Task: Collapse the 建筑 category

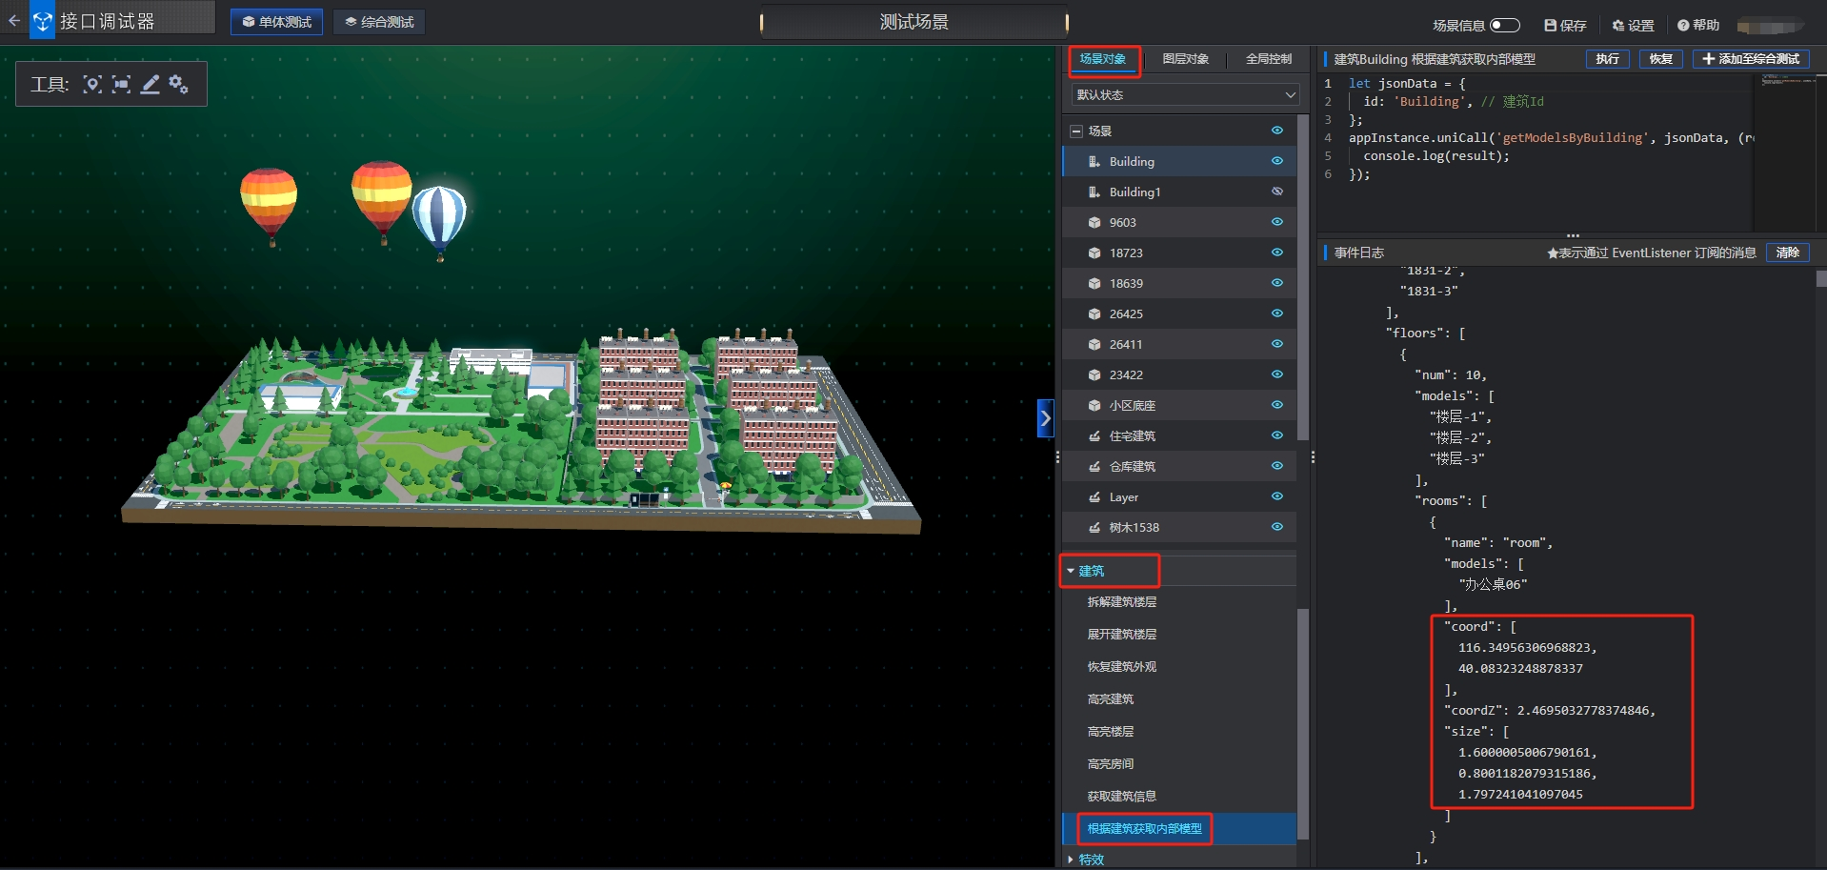Action: [x=1071, y=571]
